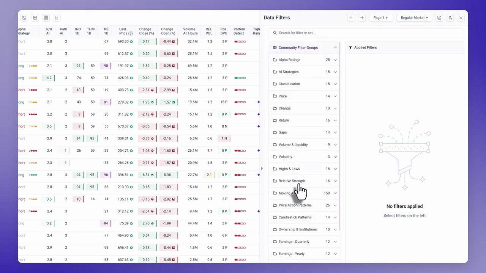The width and height of the screenshot is (486, 273).
Task: Go to next filter page arrow
Action: pos(361,18)
